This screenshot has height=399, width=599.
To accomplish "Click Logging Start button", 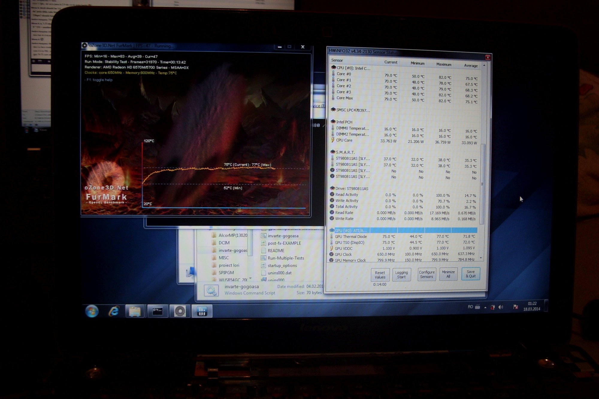I will click(x=401, y=274).
